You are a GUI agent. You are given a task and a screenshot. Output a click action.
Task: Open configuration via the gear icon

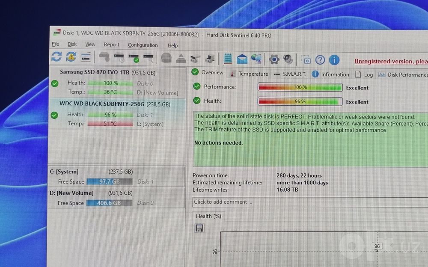274,59
